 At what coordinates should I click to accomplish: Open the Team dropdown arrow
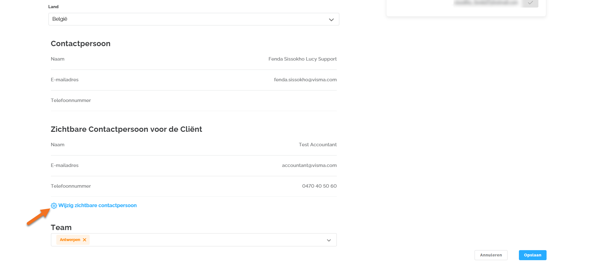(329, 240)
